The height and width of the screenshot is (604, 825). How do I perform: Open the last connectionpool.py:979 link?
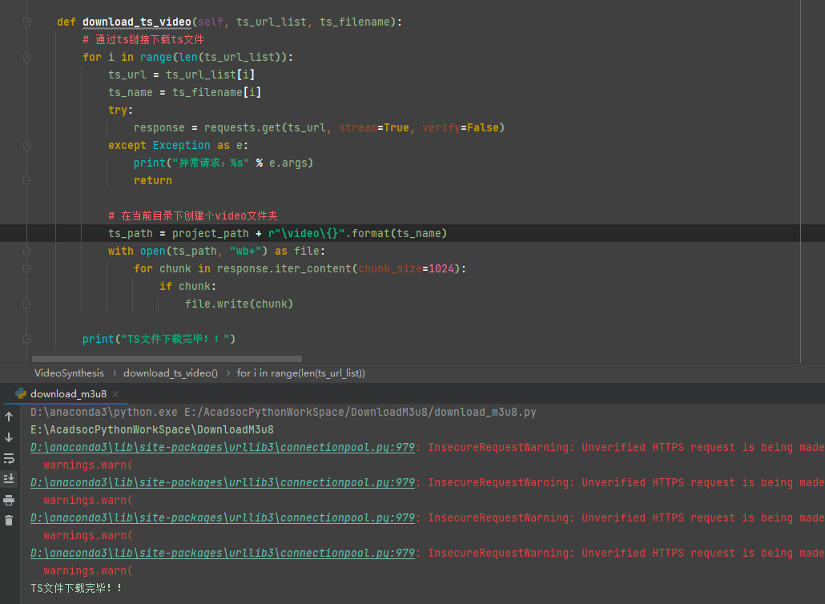click(220, 553)
